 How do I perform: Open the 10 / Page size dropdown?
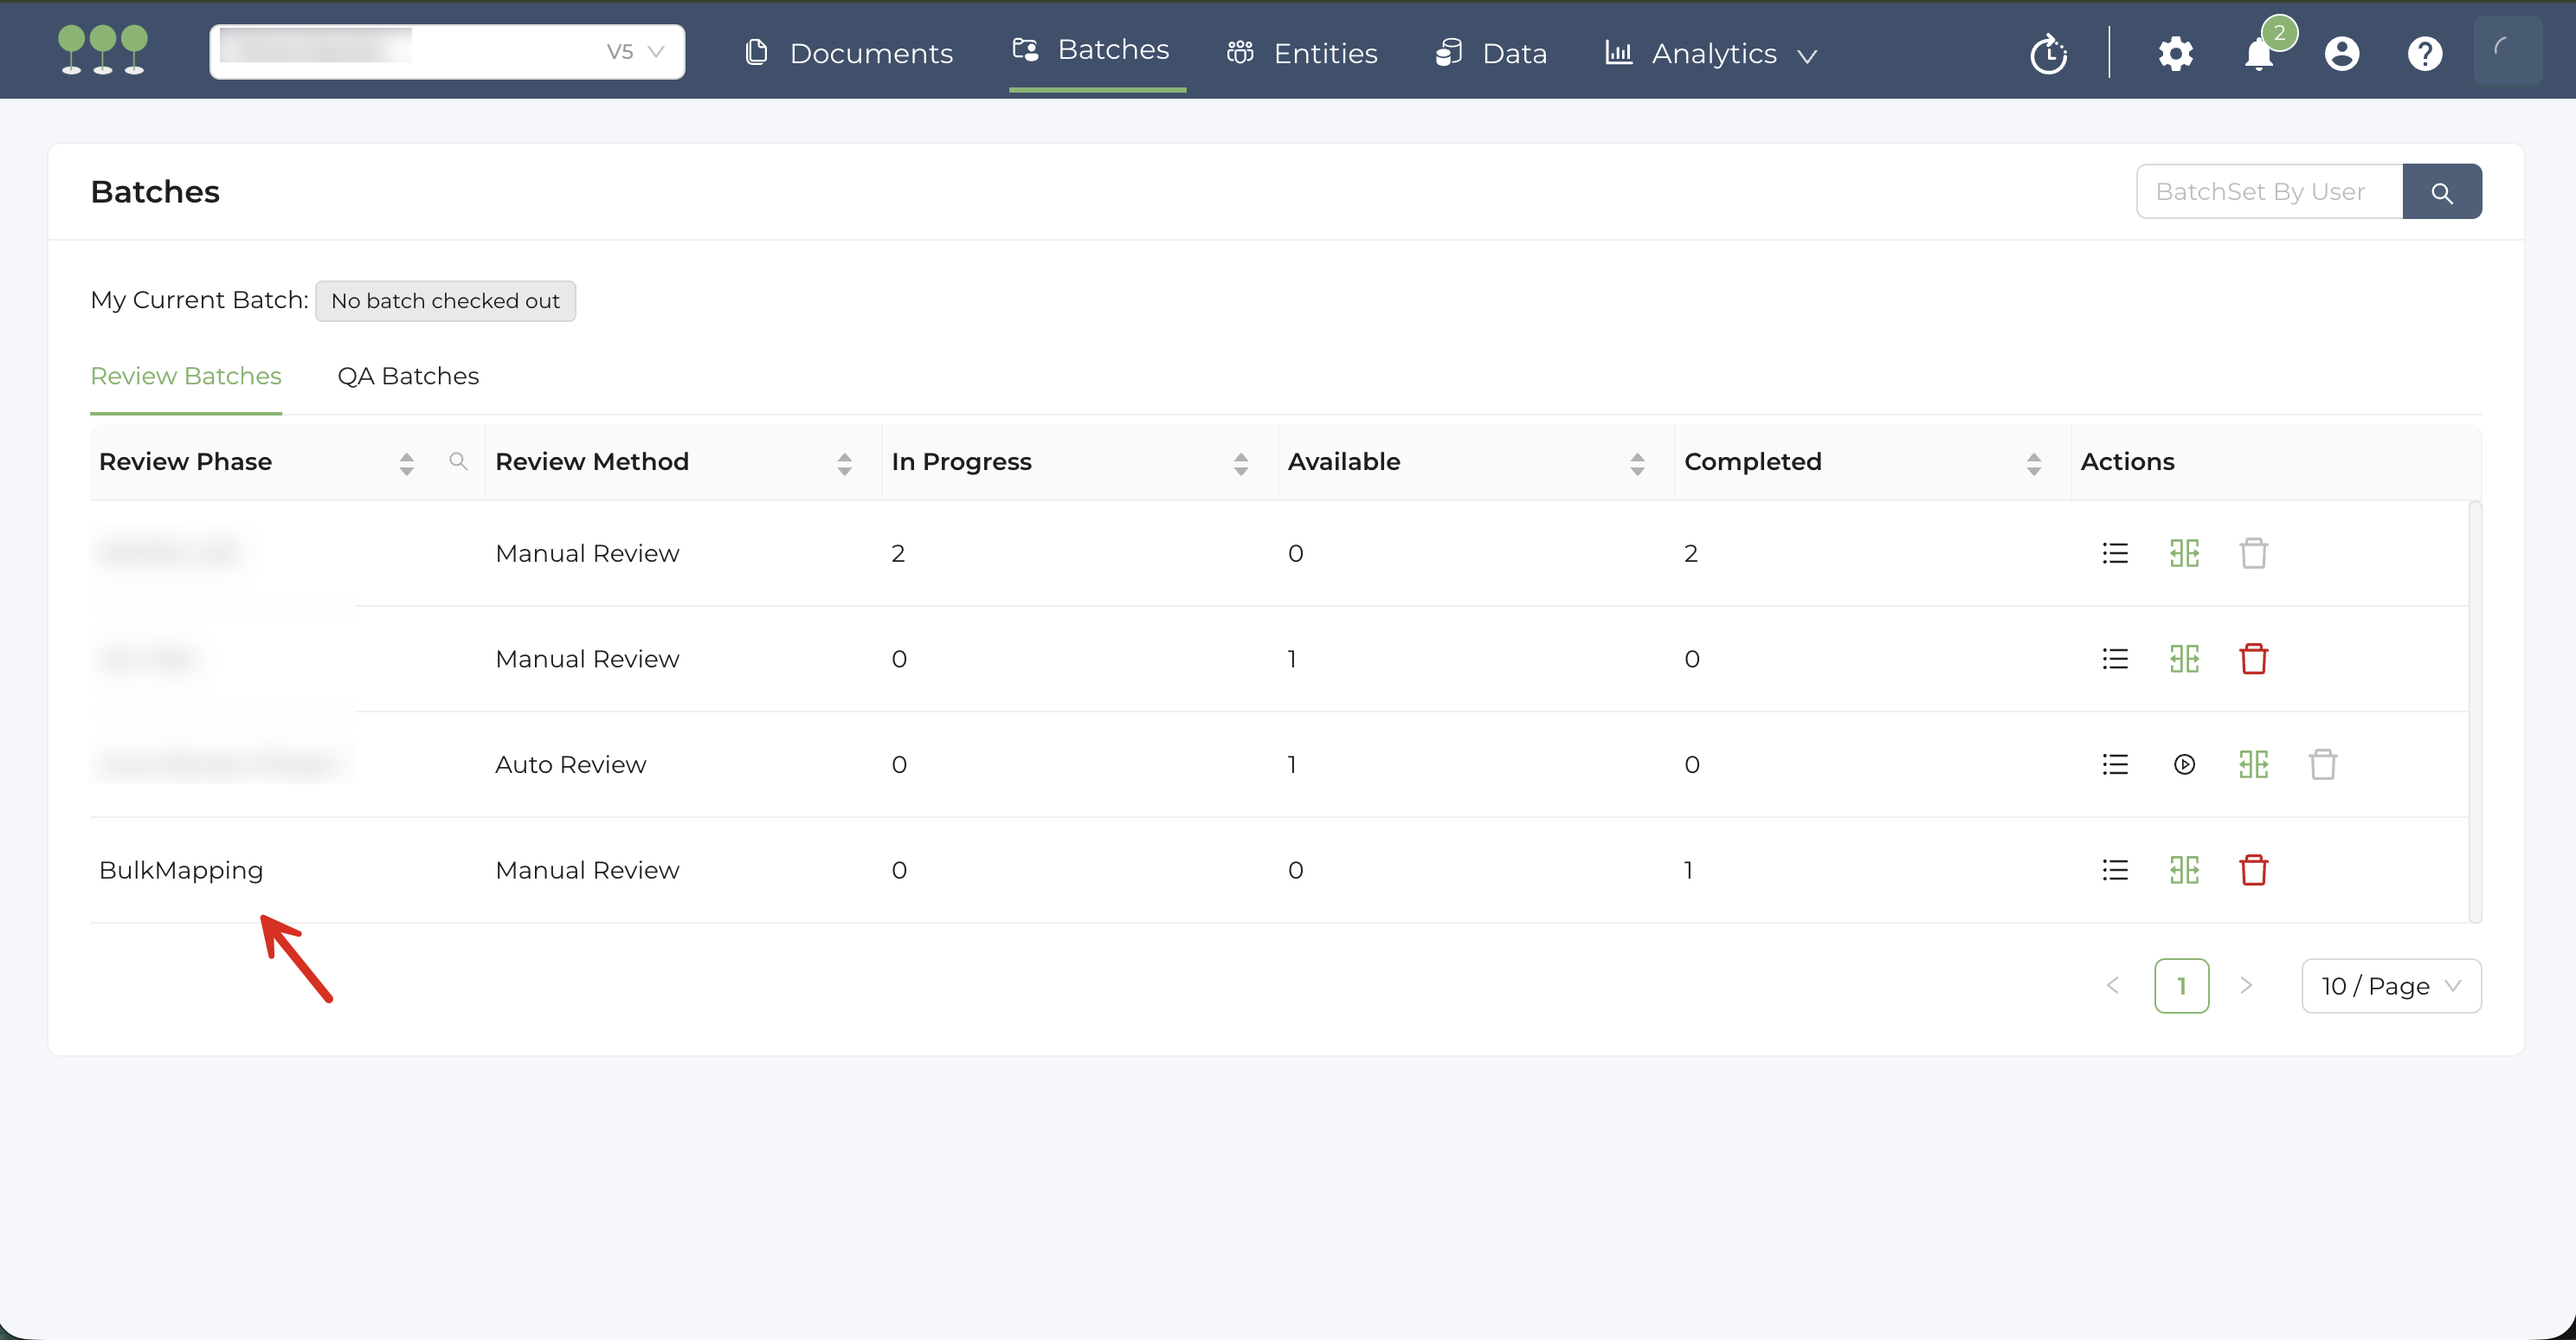click(x=2390, y=986)
